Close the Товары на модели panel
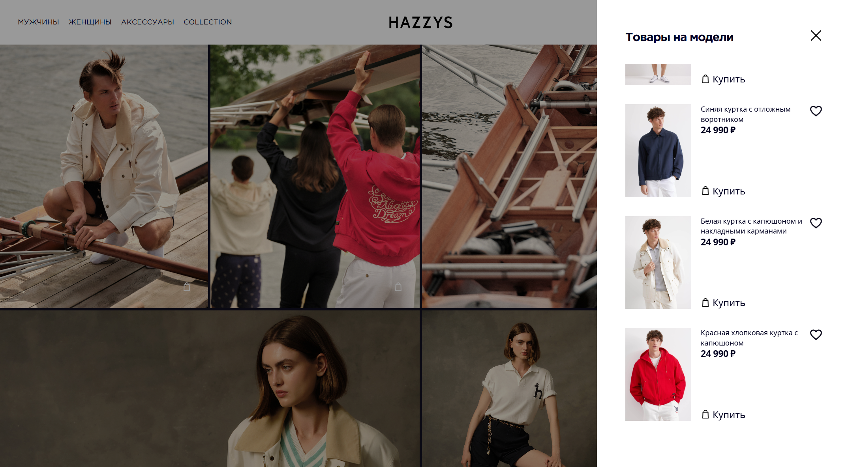848x467 pixels. (816, 35)
